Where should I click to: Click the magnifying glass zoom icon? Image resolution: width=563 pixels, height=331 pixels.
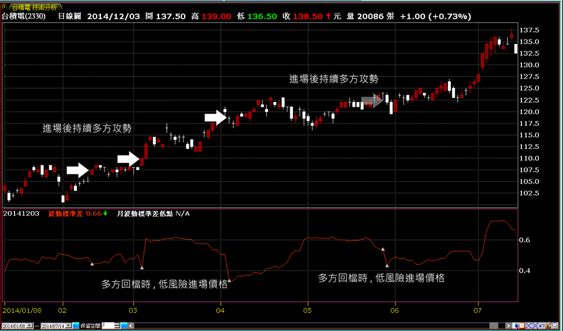pos(555,326)
